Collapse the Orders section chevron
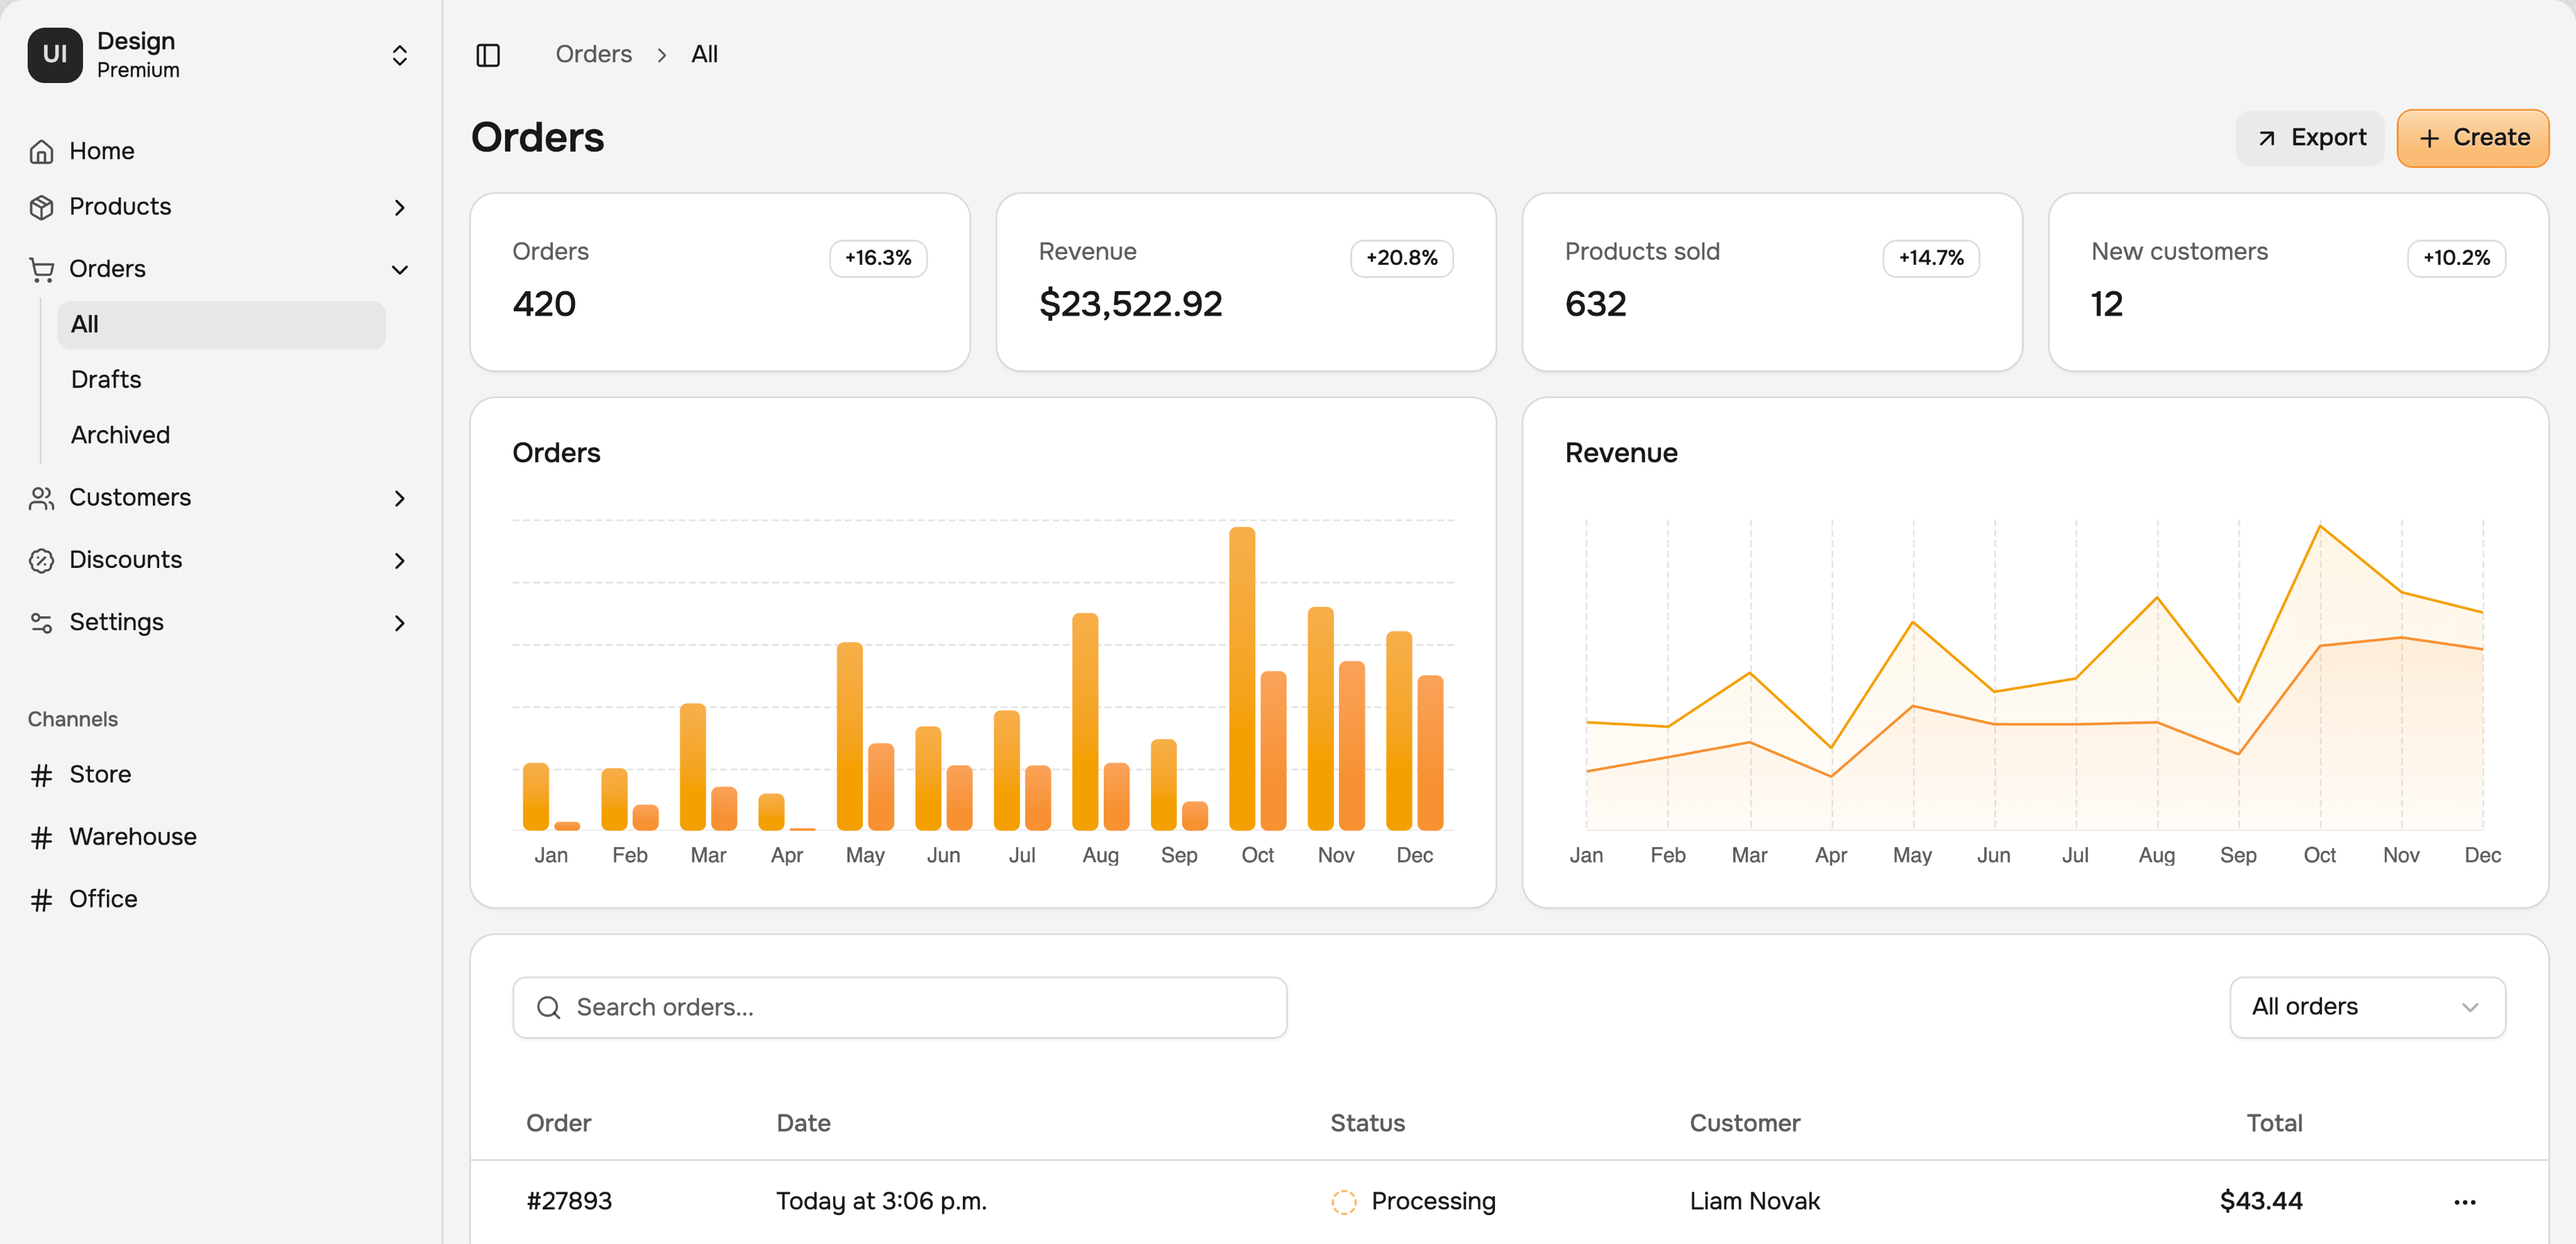This screenshot has width=2576, height=1244. [x=400, y=270]
